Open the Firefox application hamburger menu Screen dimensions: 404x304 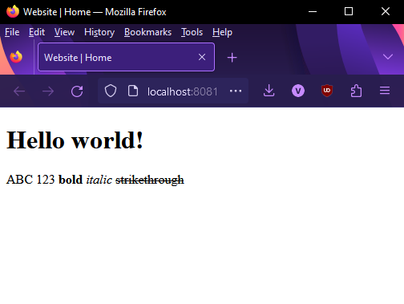tap(385, 91)
